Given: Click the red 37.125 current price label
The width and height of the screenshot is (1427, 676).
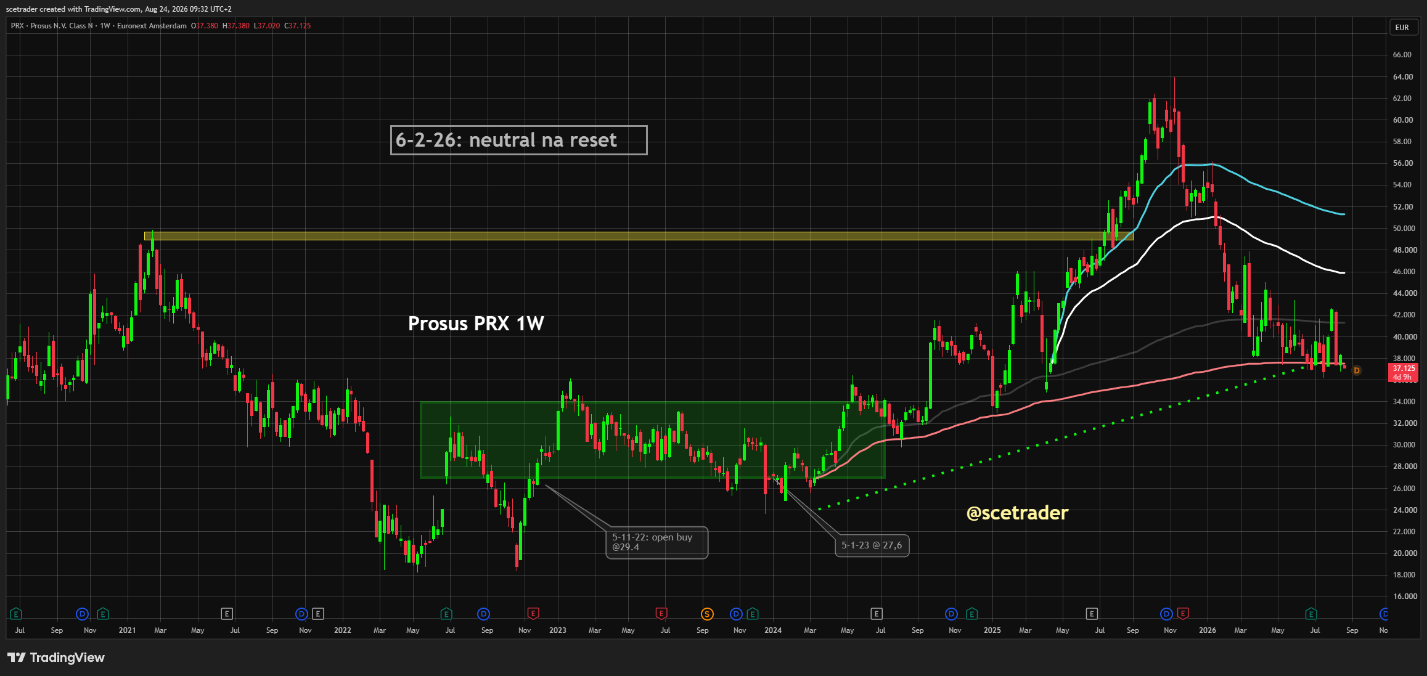Looking at the screenshot, I should tap(1404, 372).
